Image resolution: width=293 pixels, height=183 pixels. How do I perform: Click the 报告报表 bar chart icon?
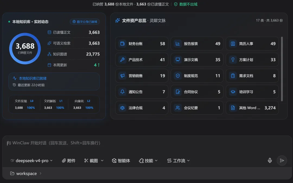click(x=178, y=44)
